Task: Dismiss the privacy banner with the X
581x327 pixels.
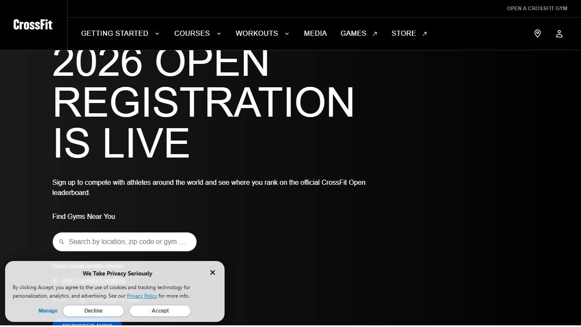Action: [213, 272]
